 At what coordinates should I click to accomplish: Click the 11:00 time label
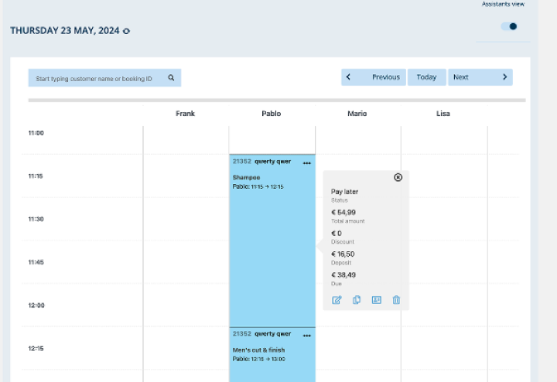(36, 133)
